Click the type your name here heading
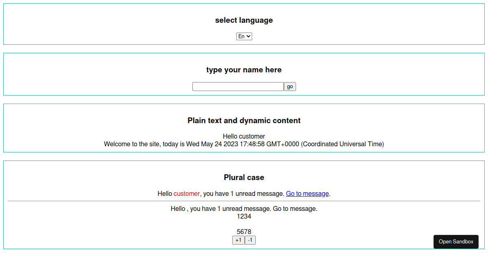Screen dimensions: 488x256 (x=244, y=69)
